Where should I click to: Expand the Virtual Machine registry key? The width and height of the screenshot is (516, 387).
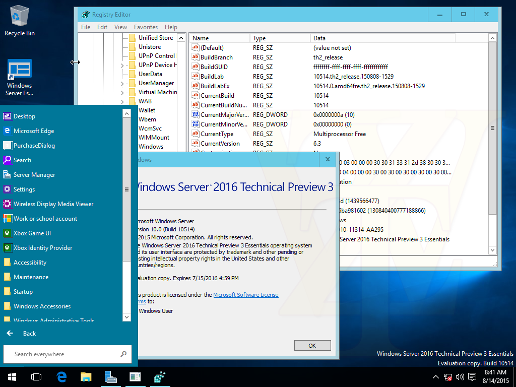122,93
